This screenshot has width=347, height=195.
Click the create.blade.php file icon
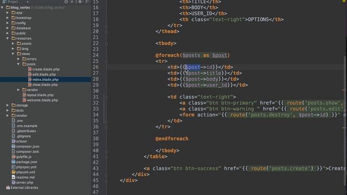coord(30,69)
